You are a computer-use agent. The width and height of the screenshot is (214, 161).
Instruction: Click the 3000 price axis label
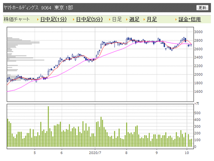click(198, 32)
